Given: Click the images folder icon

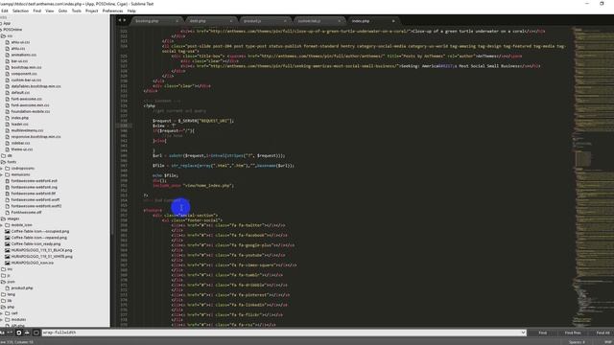Looking at the screenshot, I should pyautogui.click(x=4, y=218).
